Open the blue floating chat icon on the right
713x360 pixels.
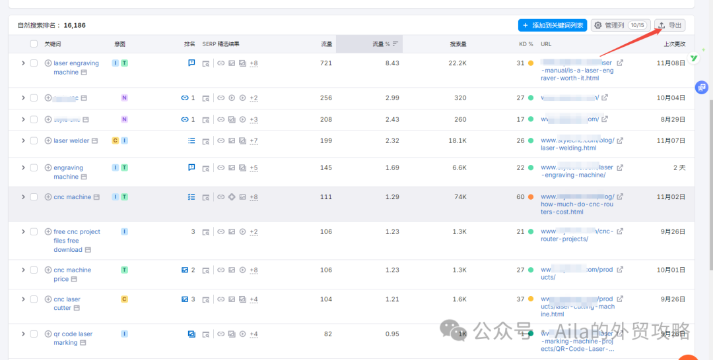701,87
